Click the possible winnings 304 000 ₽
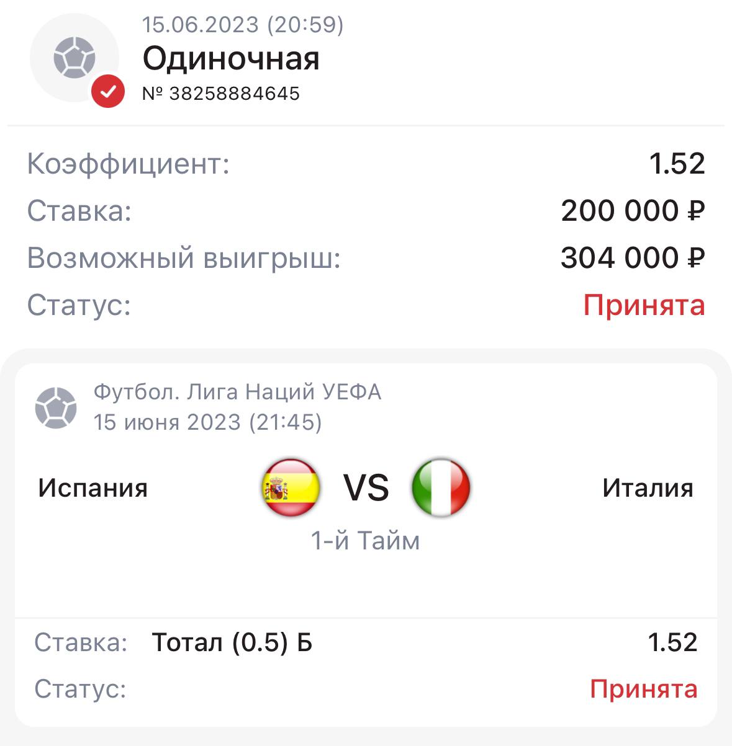Viewport: 732px width, 746px height. click(x=633, y=258)
